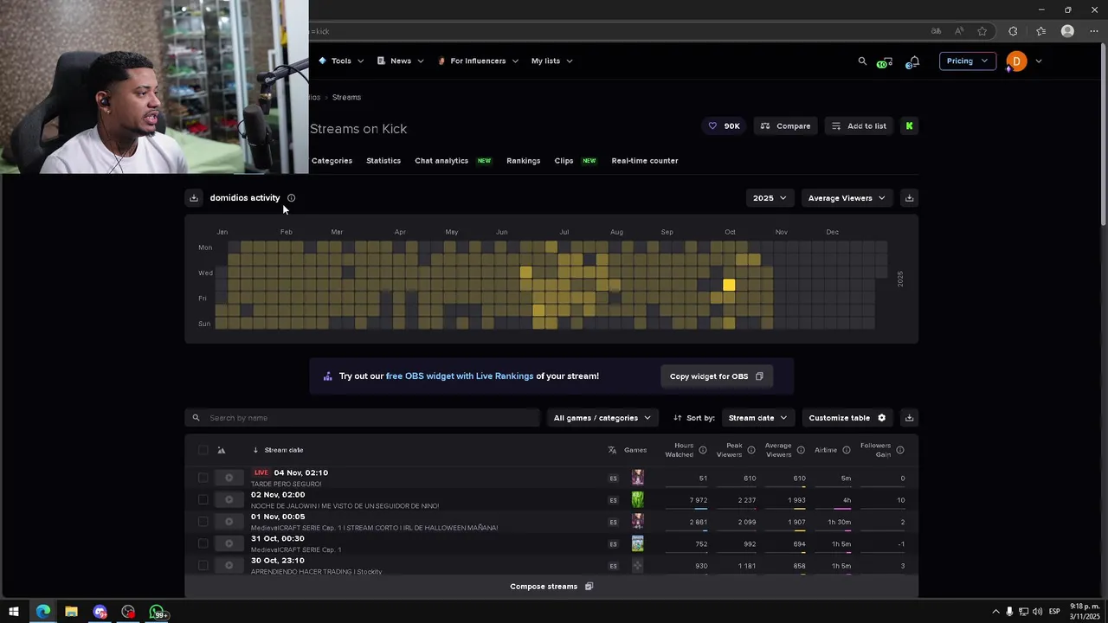Open Edge browser profile icon
Image resolution: width=1108 pixels, height=623 pixels.
point(1067,31)
